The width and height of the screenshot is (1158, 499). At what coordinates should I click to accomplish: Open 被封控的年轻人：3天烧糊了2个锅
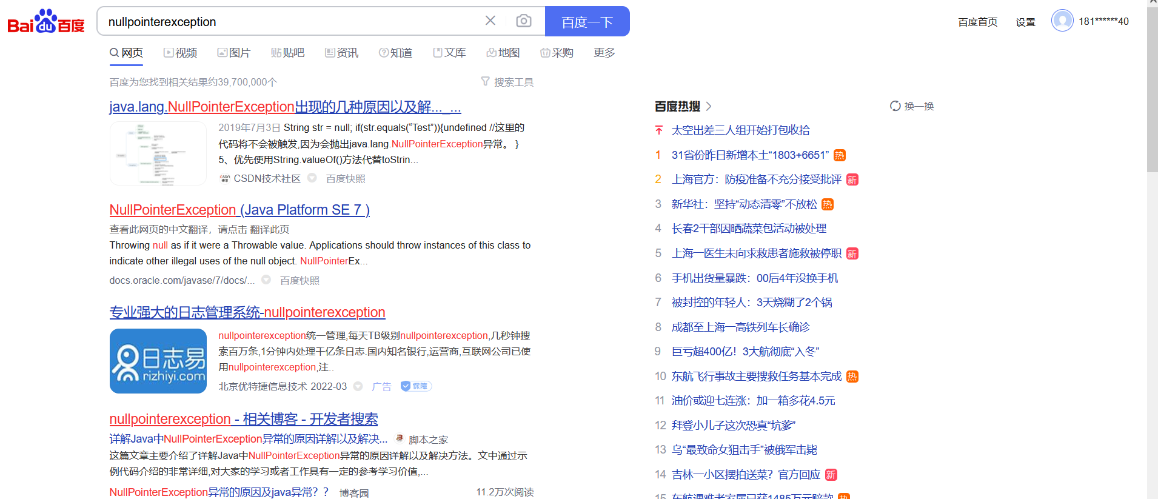(752, 303)
